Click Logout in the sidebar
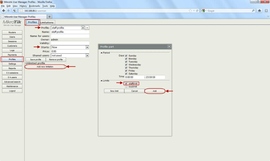This screenshot has height=161, width=270. (12, 91)
